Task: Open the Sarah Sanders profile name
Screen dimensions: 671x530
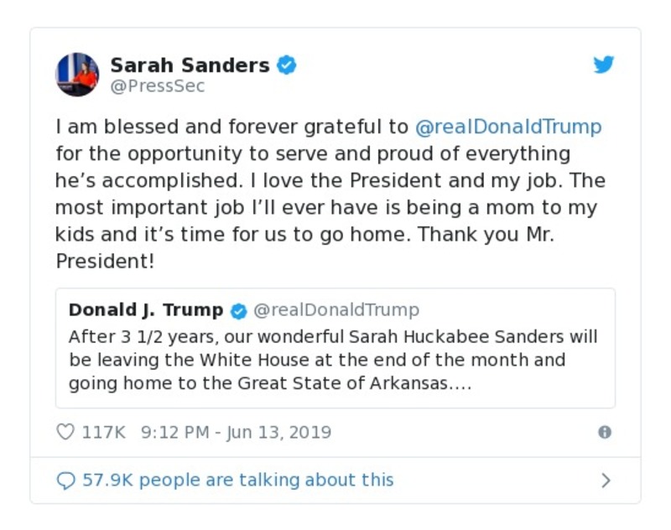Action: pyautogui.click(x=190, y=65)
